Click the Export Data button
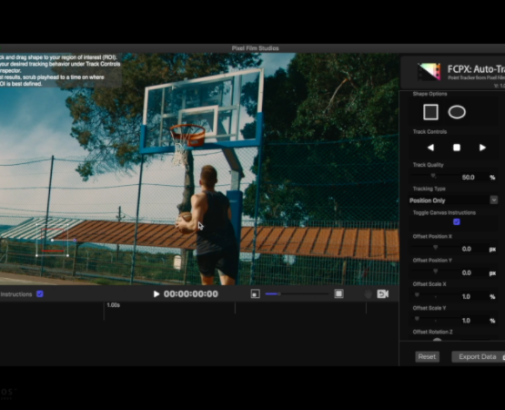 pyautogui.click(x=478, y=357)
